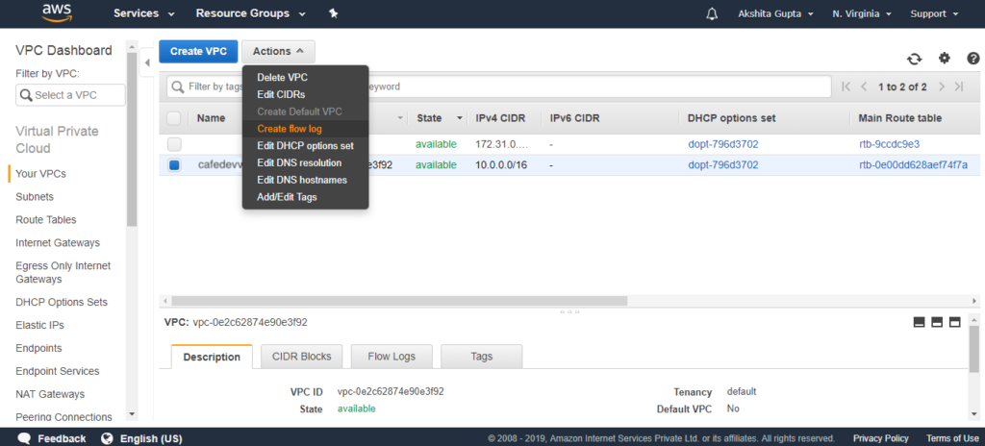Expand the Services dropdown

(x=144, y=13)
